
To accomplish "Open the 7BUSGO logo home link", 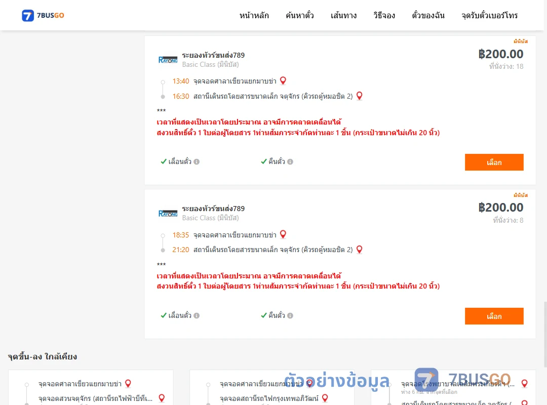I will [43, 15].
